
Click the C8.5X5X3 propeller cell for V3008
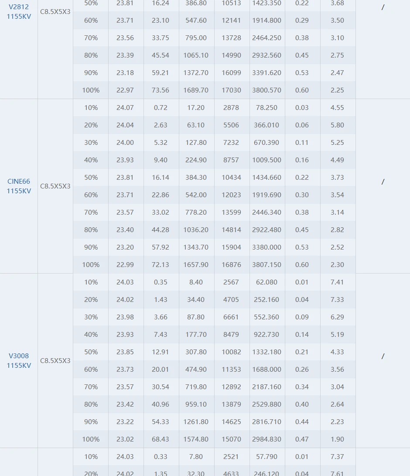tap(55, 361)
